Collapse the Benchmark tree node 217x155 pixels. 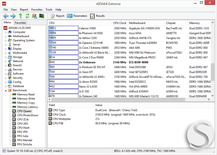pos(6,90)
